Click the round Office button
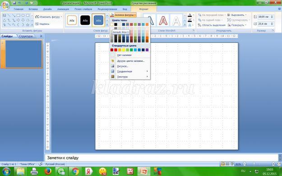Viewport: 282px width, 176px height. (x=5, y=5)
